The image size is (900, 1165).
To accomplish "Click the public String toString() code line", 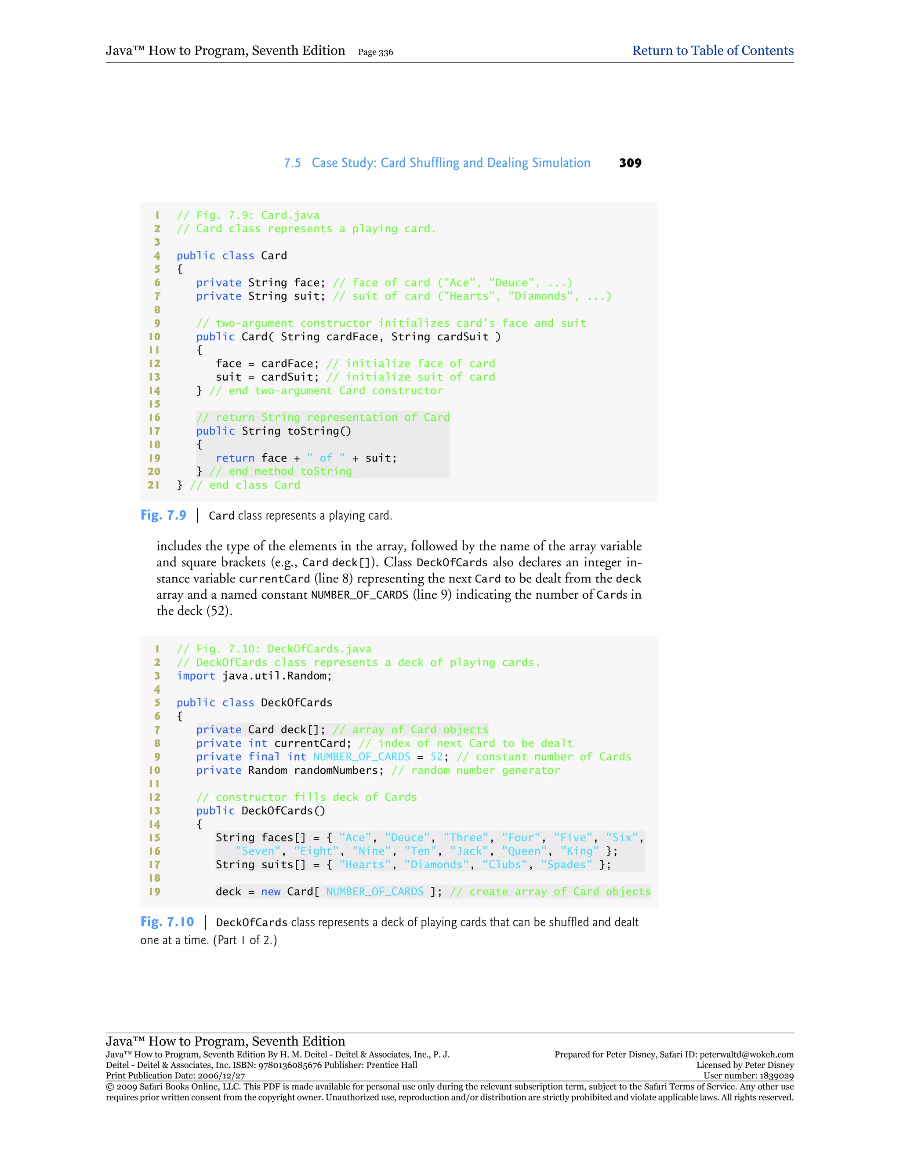I will click(273, 431).
